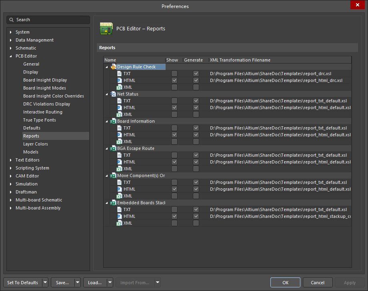Screen dimensions: 368x291
Task: Uncheck Generate for Design Rule Check TXT
Action: [196, 74]
